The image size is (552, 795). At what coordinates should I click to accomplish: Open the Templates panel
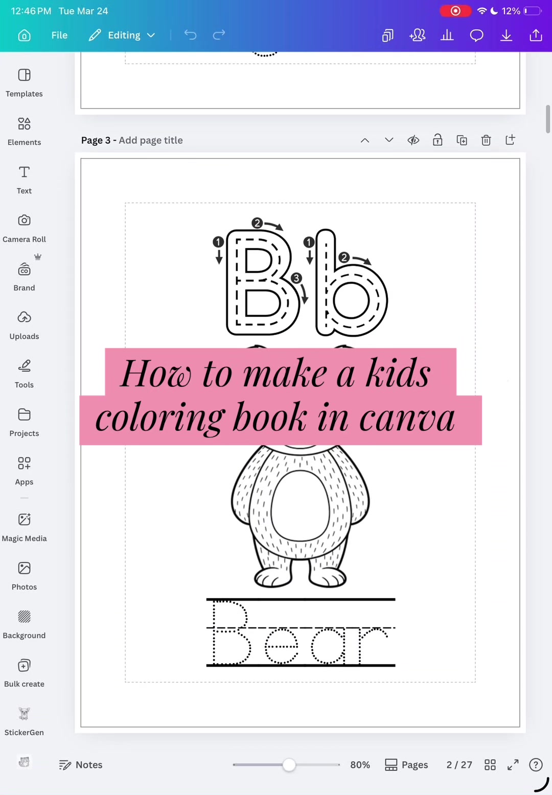(24, 82)
